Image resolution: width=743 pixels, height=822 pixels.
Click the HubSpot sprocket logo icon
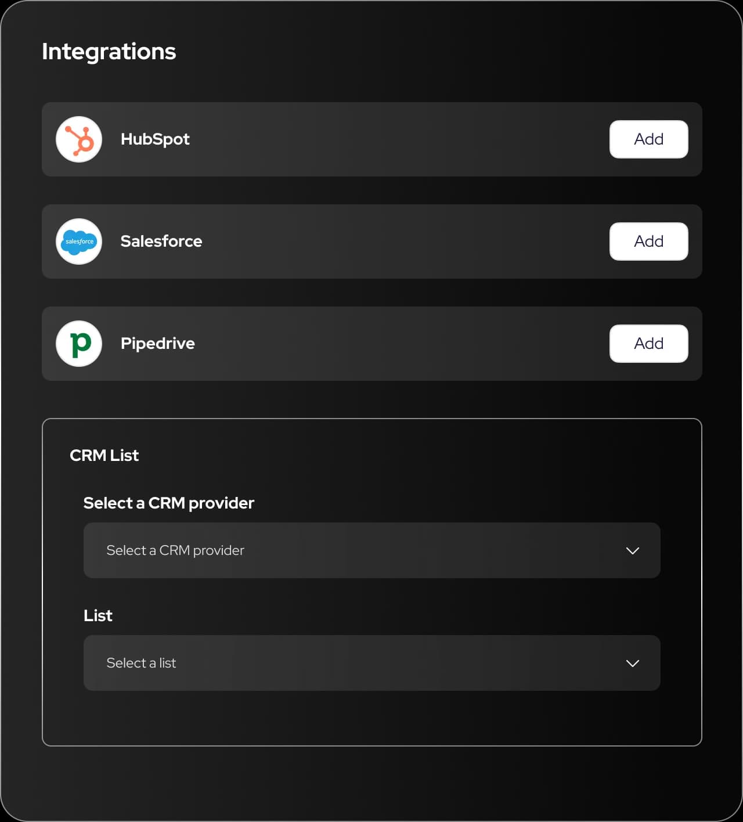[x=79, y=139]
